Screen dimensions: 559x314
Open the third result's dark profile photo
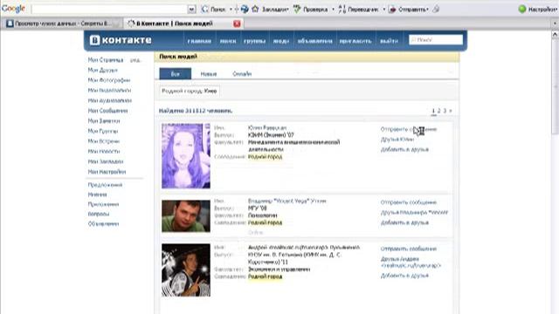coord(186,270)
